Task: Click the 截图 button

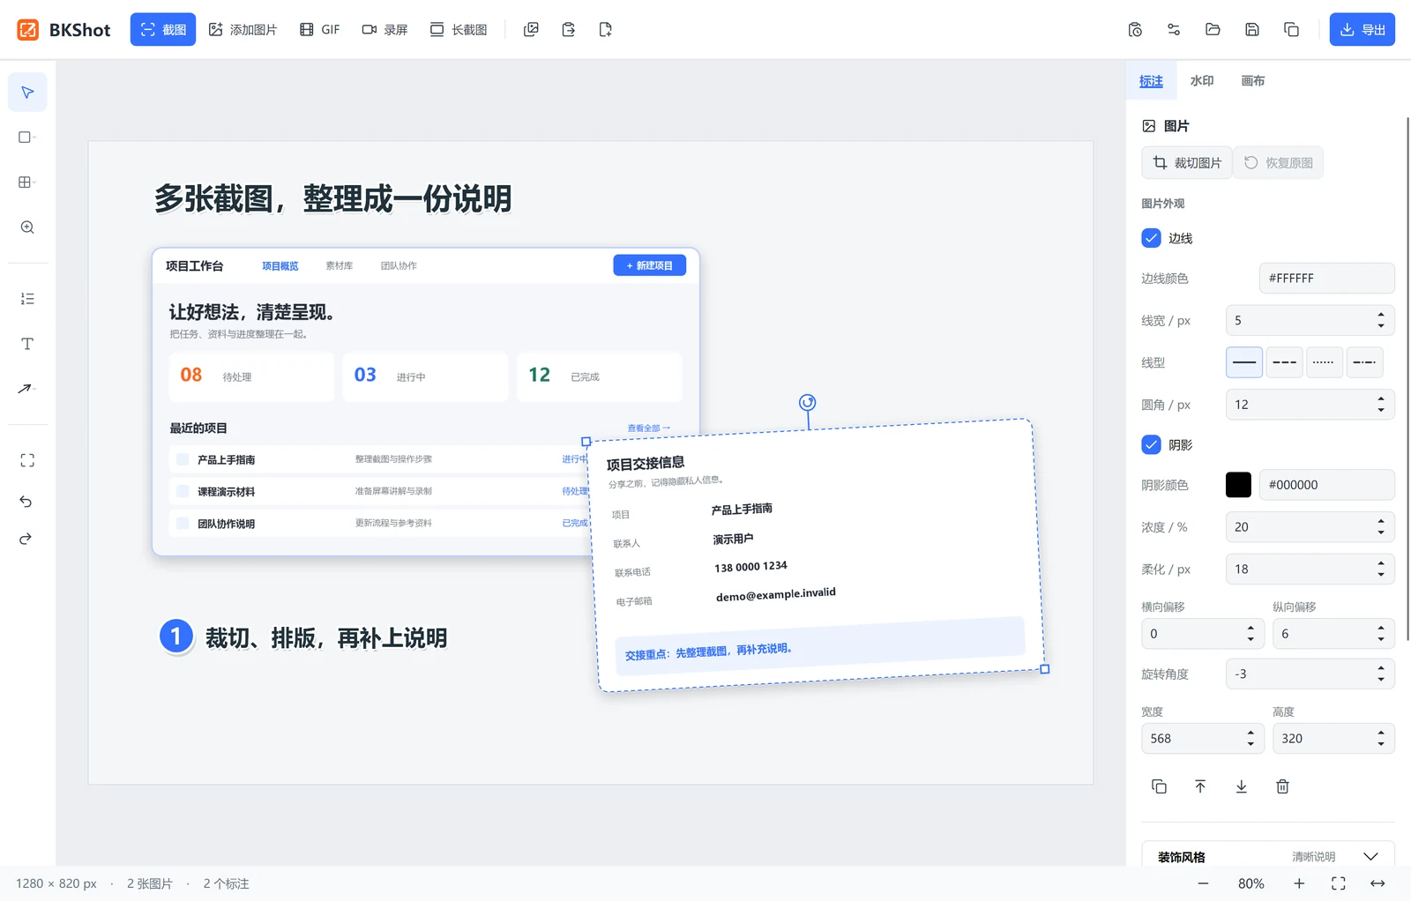Action: point(163,30)
